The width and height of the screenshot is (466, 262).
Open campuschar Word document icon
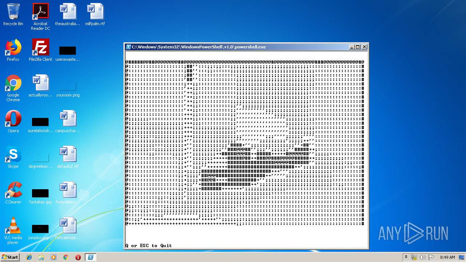pyautogui.click(x=68, y=122)
